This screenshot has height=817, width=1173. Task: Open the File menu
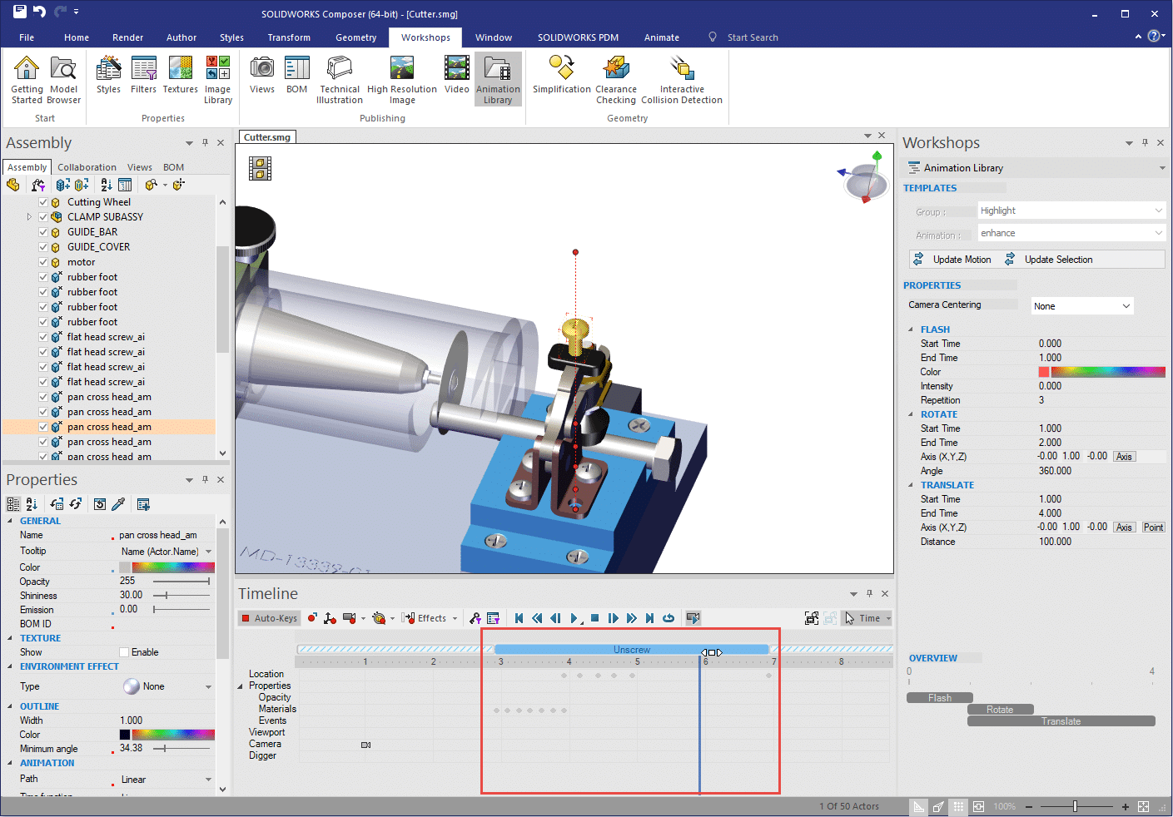[x=27, y=37]
